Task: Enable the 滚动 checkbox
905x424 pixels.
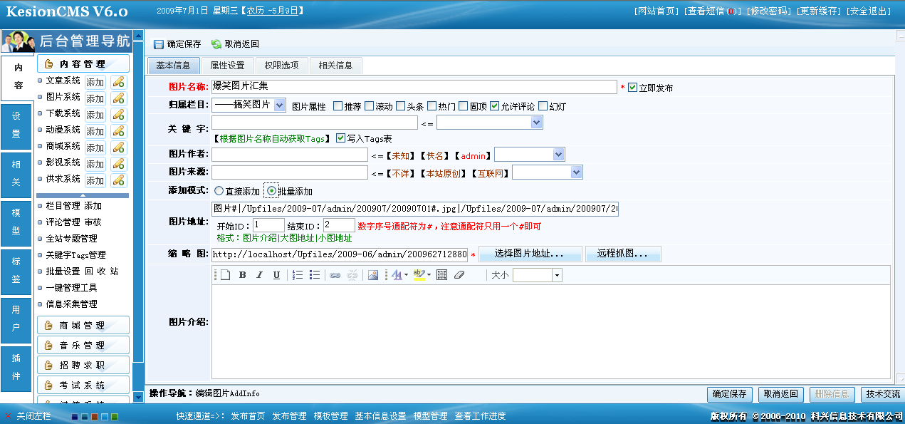Action: click(x=369, y=106)
